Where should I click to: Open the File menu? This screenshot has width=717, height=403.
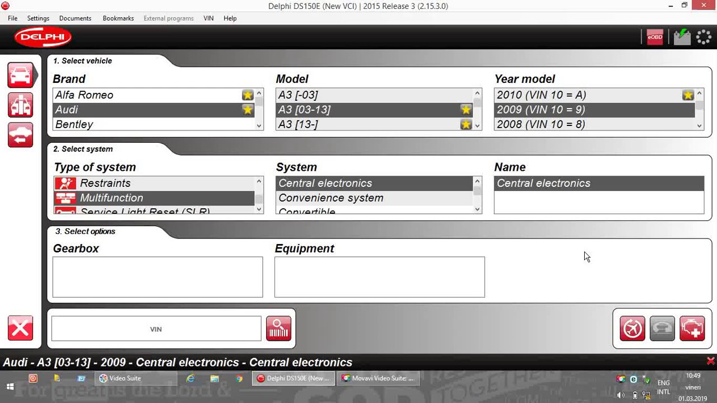pyautogui.click(x=12, y=18)
